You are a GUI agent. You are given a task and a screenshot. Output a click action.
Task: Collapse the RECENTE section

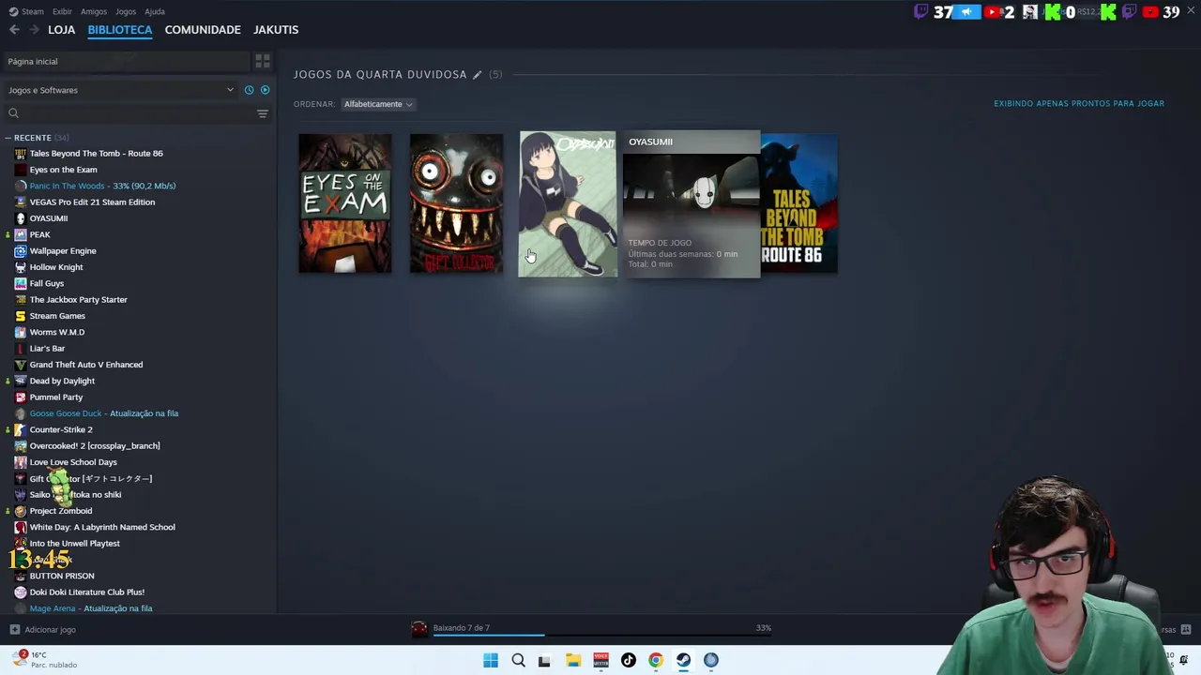(8, 138)
